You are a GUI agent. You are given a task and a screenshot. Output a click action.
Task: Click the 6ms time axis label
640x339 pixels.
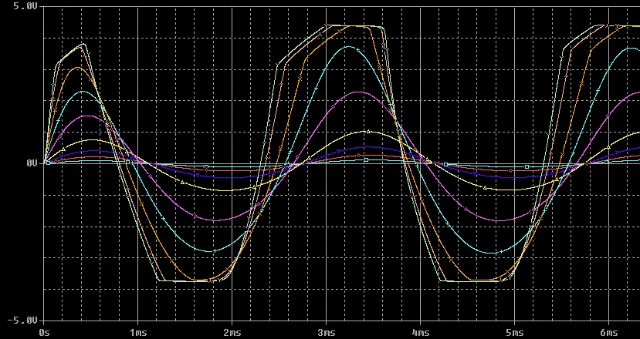608,331
